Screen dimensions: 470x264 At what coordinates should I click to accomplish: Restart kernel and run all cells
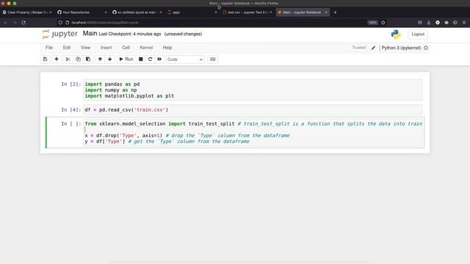[159, 59]
